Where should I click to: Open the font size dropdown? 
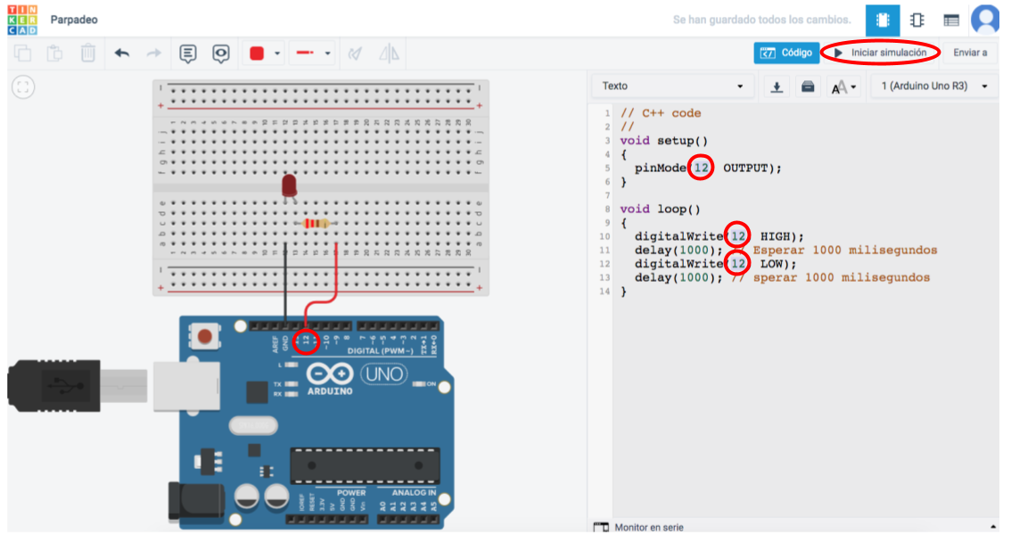pyautogui.click(x=843, y=86)
